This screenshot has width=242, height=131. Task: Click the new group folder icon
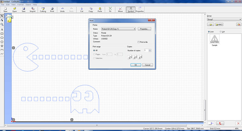(210, 25)
